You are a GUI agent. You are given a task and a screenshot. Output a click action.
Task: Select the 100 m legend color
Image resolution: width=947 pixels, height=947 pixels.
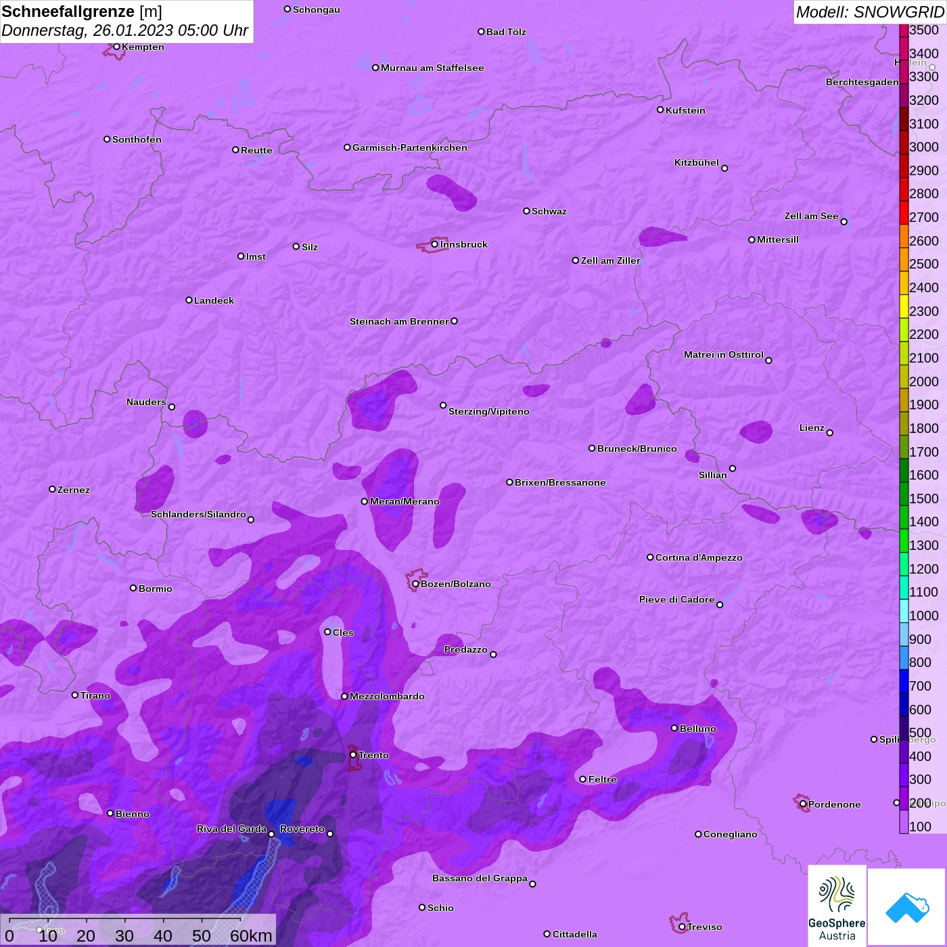click(x=904, y=822)
